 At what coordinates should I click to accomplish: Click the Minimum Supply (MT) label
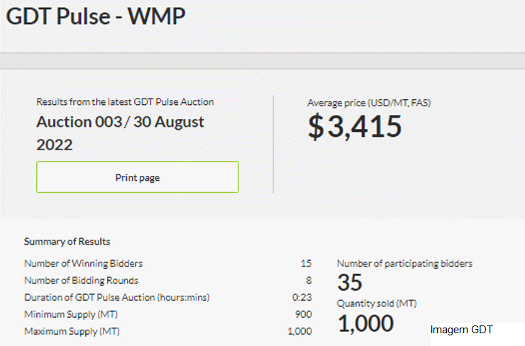pos(71,314)
